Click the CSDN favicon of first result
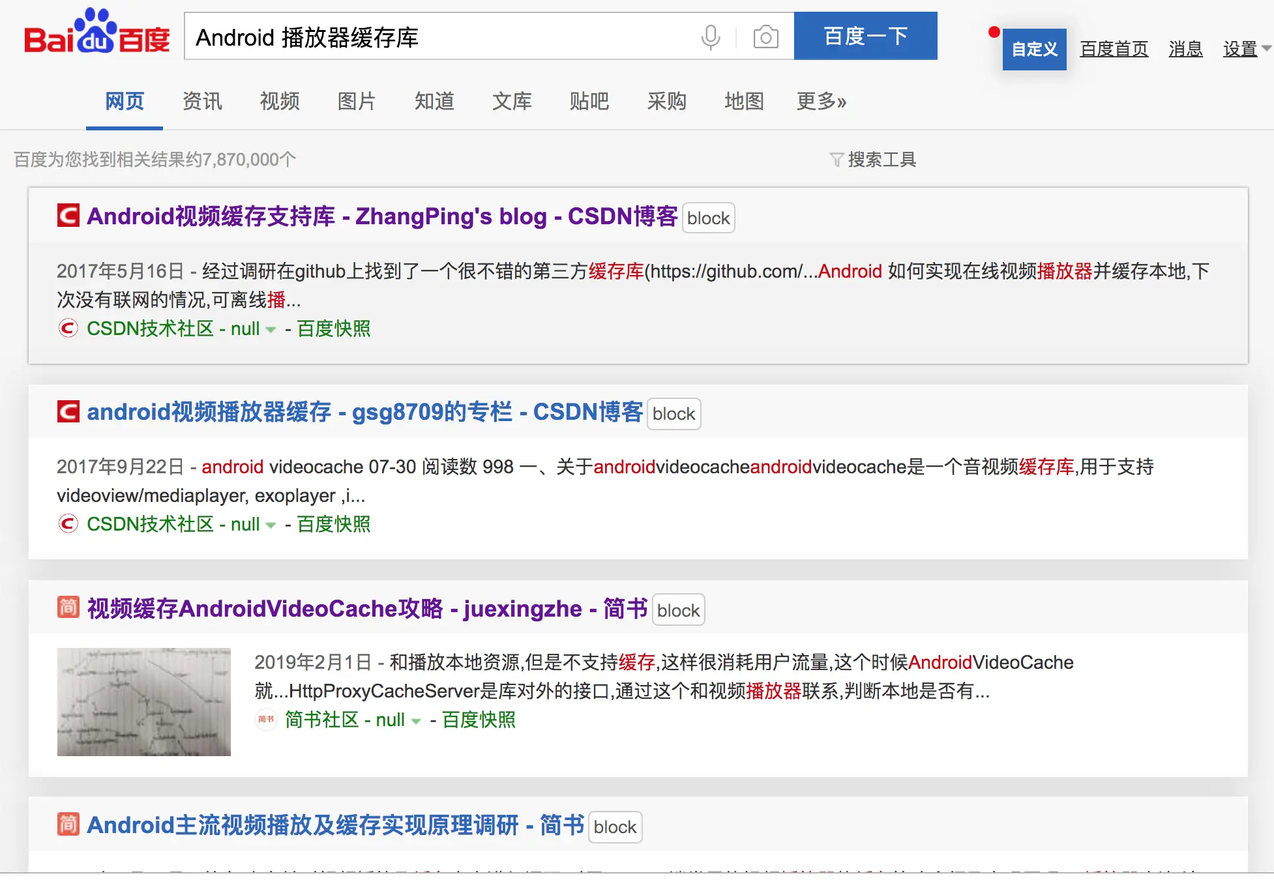This screenshot has width=1274, height=880. pyautogui.click(x=68, y=216)
